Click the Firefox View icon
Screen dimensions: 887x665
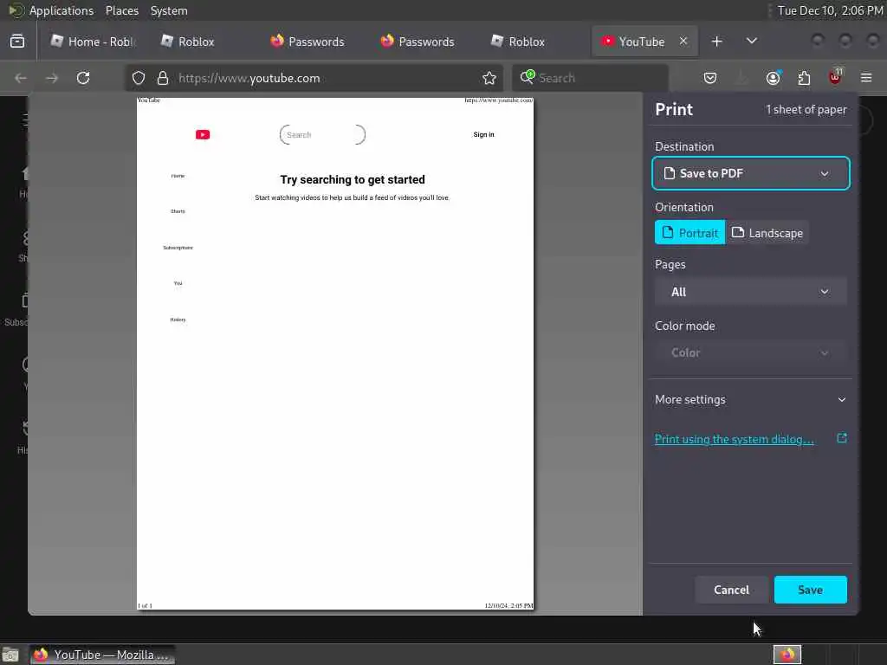coord(17,42)
